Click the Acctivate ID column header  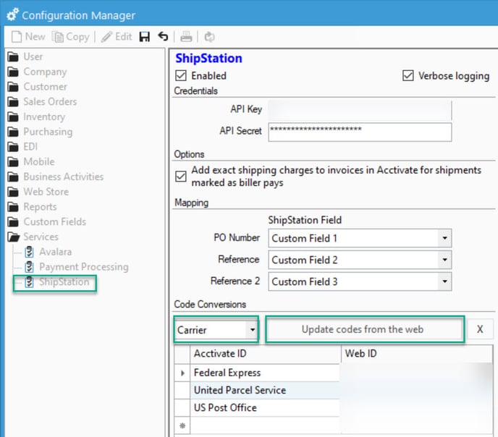265,354
